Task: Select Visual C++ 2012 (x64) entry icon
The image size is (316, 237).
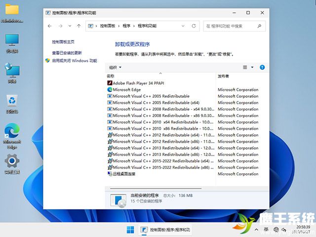Action: click(x=110, y=135)
